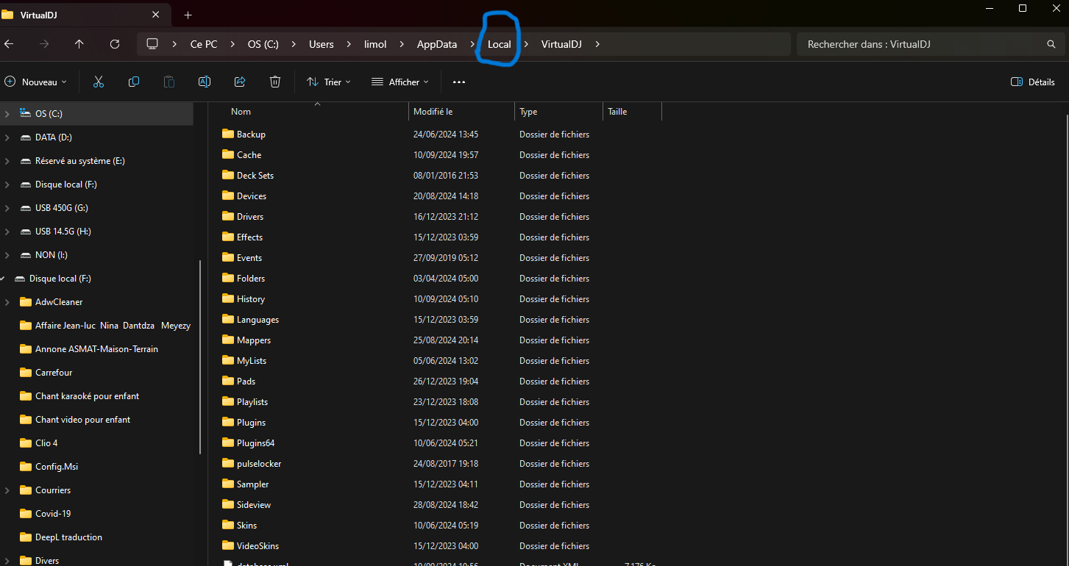Image resolution: width=1069 pixels, height=566 pixels.
Task: Click the computer icon in address bar
Action: [152, 44]
